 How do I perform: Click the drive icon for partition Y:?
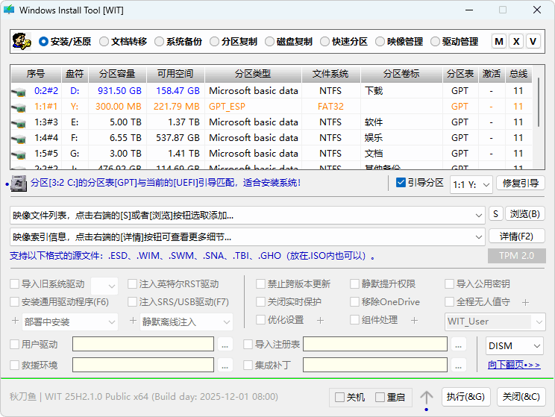click(19, 107)
